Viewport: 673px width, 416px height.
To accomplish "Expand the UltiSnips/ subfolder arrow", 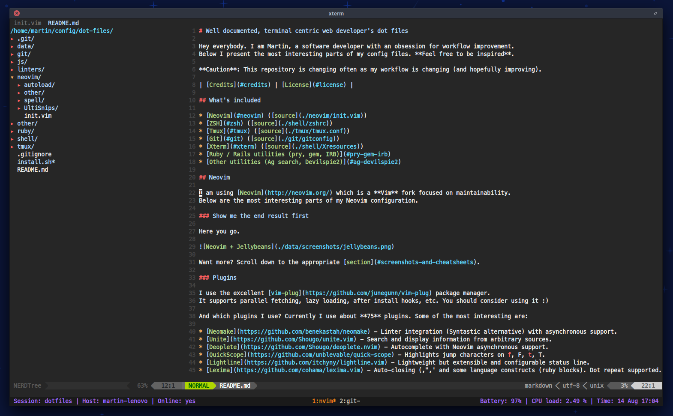I will click(19, 108).
